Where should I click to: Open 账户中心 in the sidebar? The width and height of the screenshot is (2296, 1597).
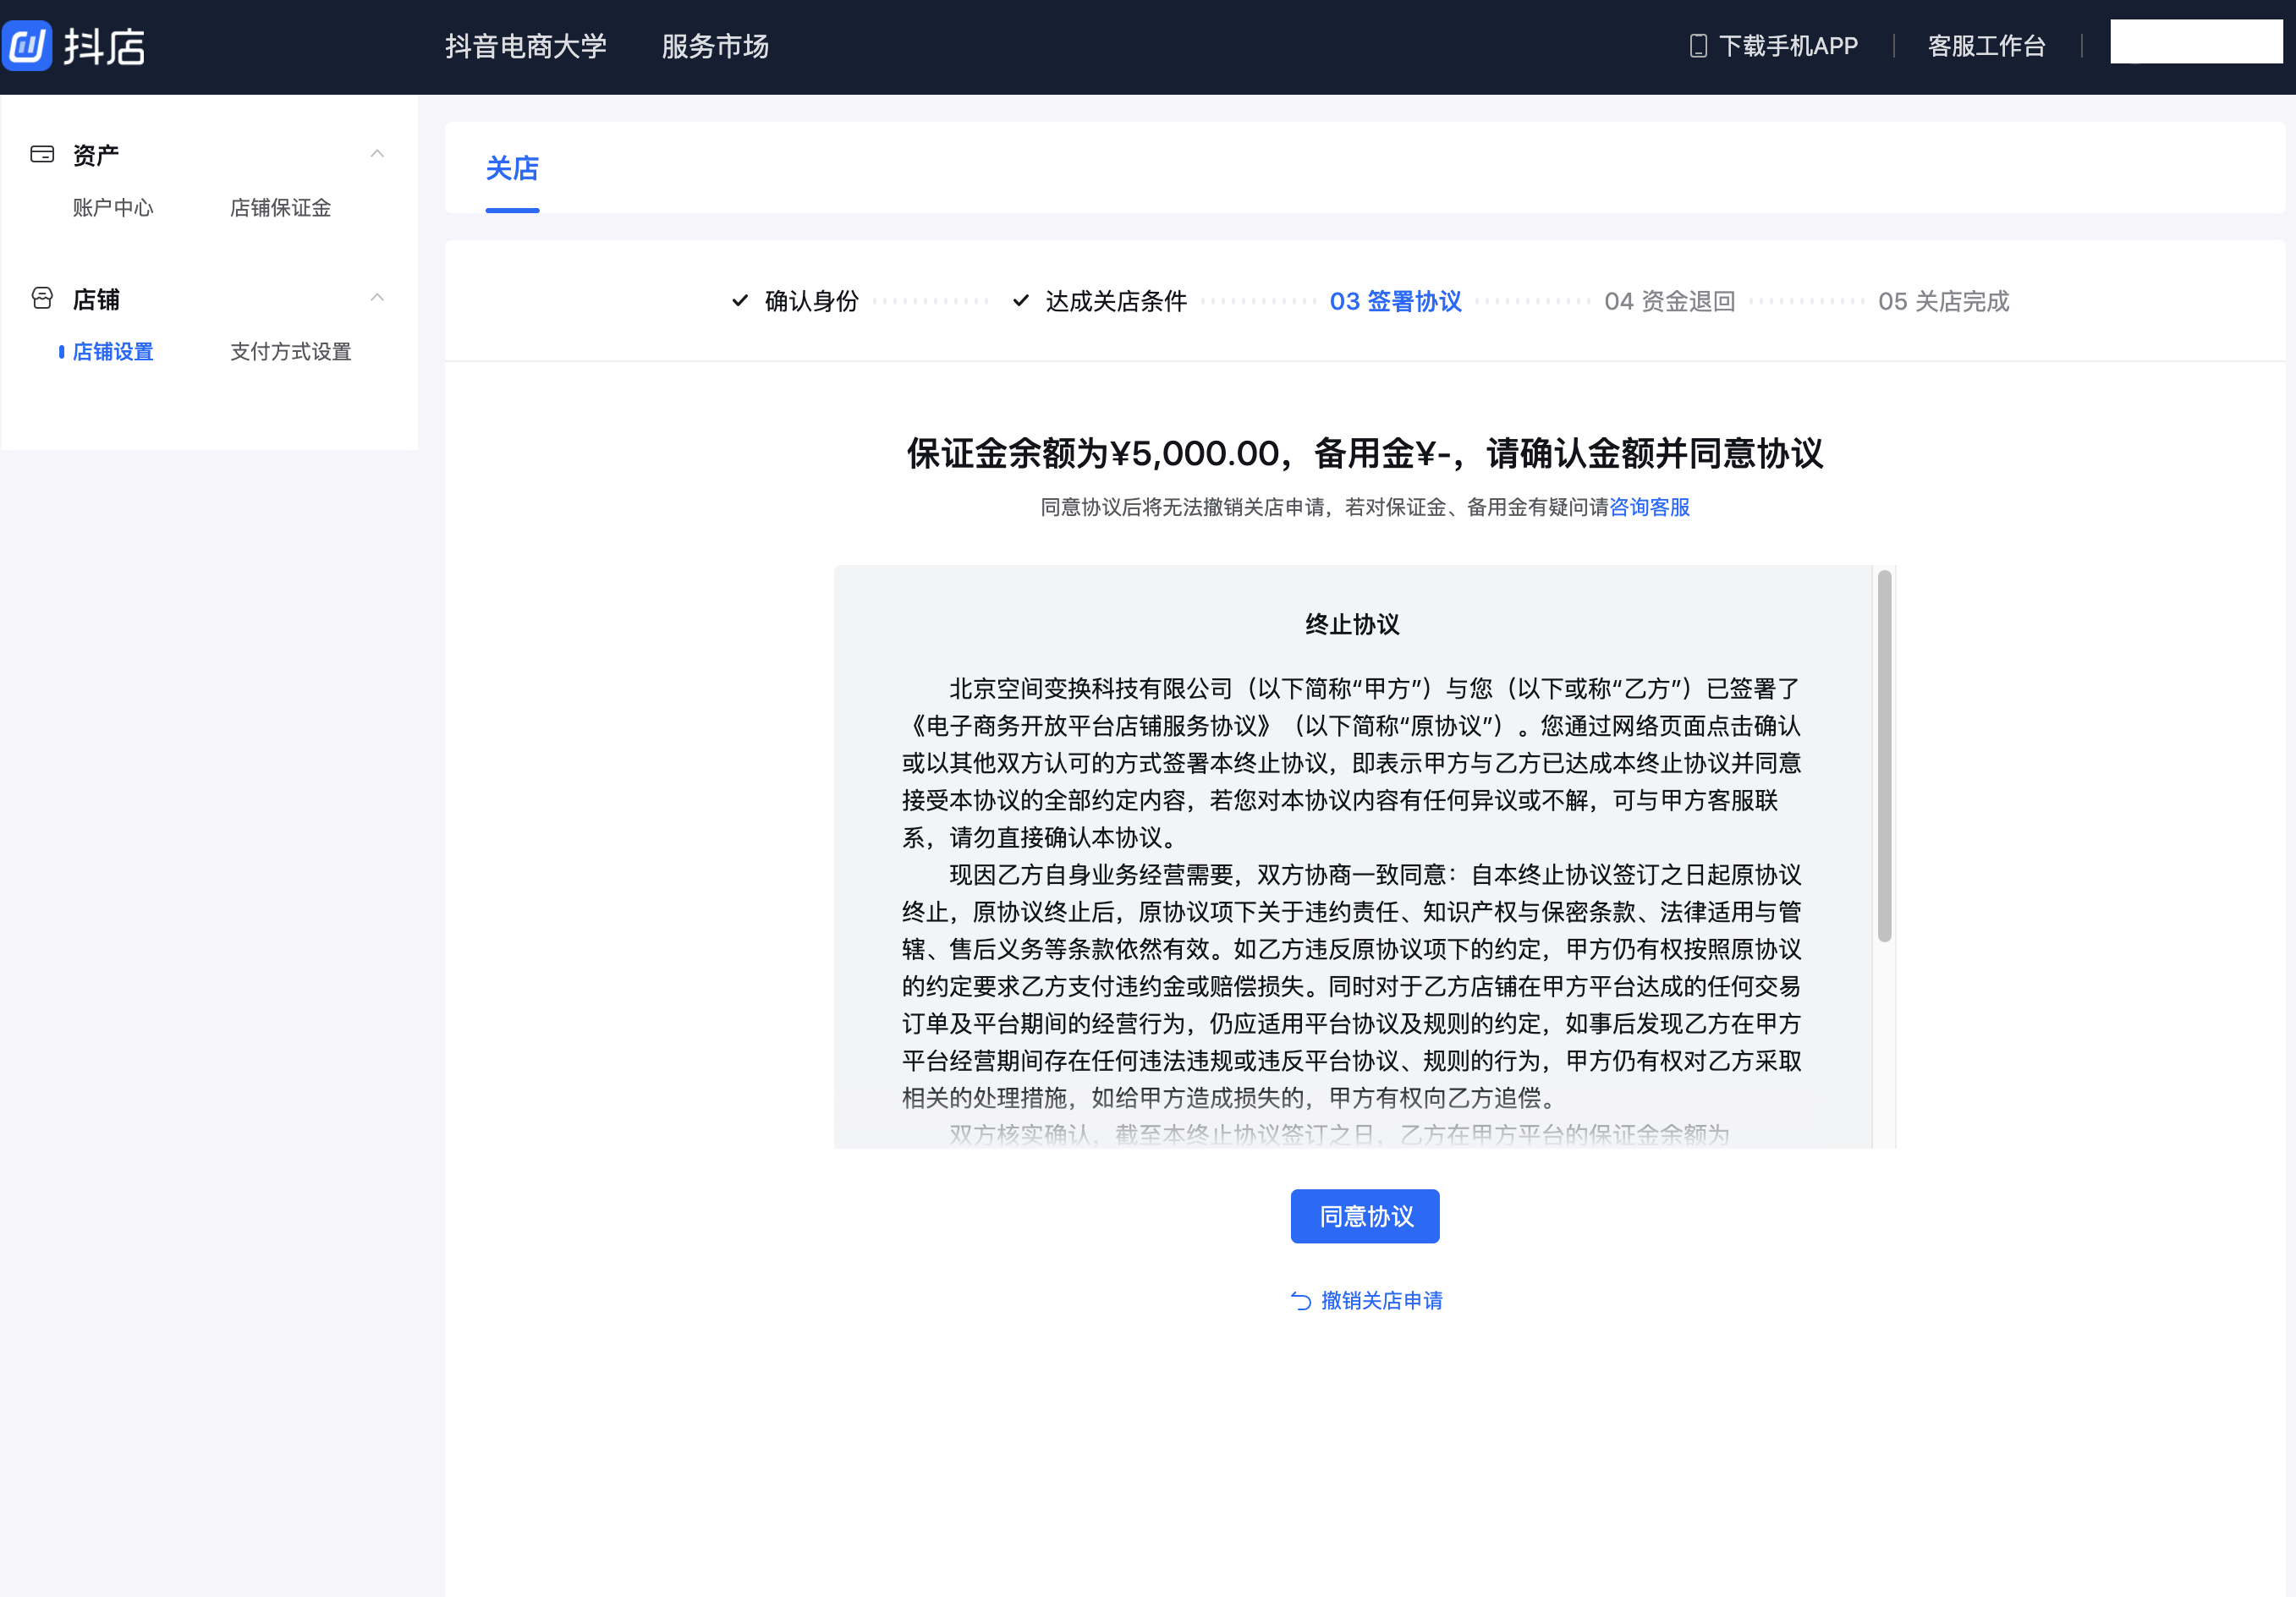click(x=113, y=208)
